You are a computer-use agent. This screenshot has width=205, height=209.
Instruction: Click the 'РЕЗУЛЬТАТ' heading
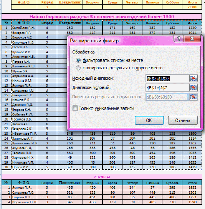click(x=102, y=177)
